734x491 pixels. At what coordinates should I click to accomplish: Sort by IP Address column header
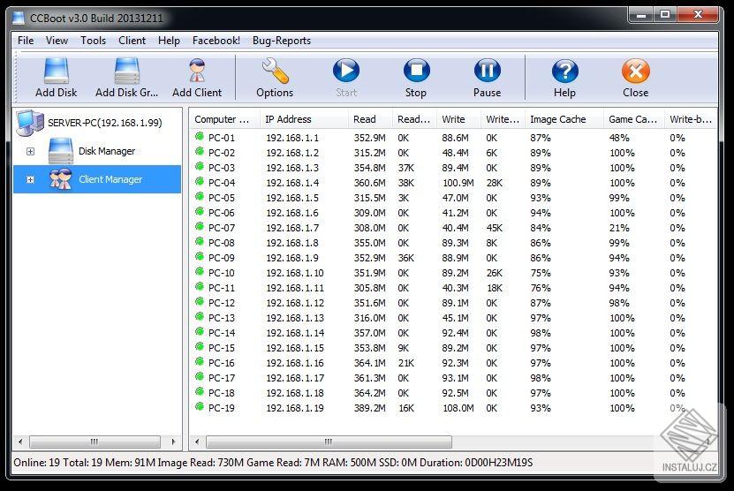[x=304, y=119]
